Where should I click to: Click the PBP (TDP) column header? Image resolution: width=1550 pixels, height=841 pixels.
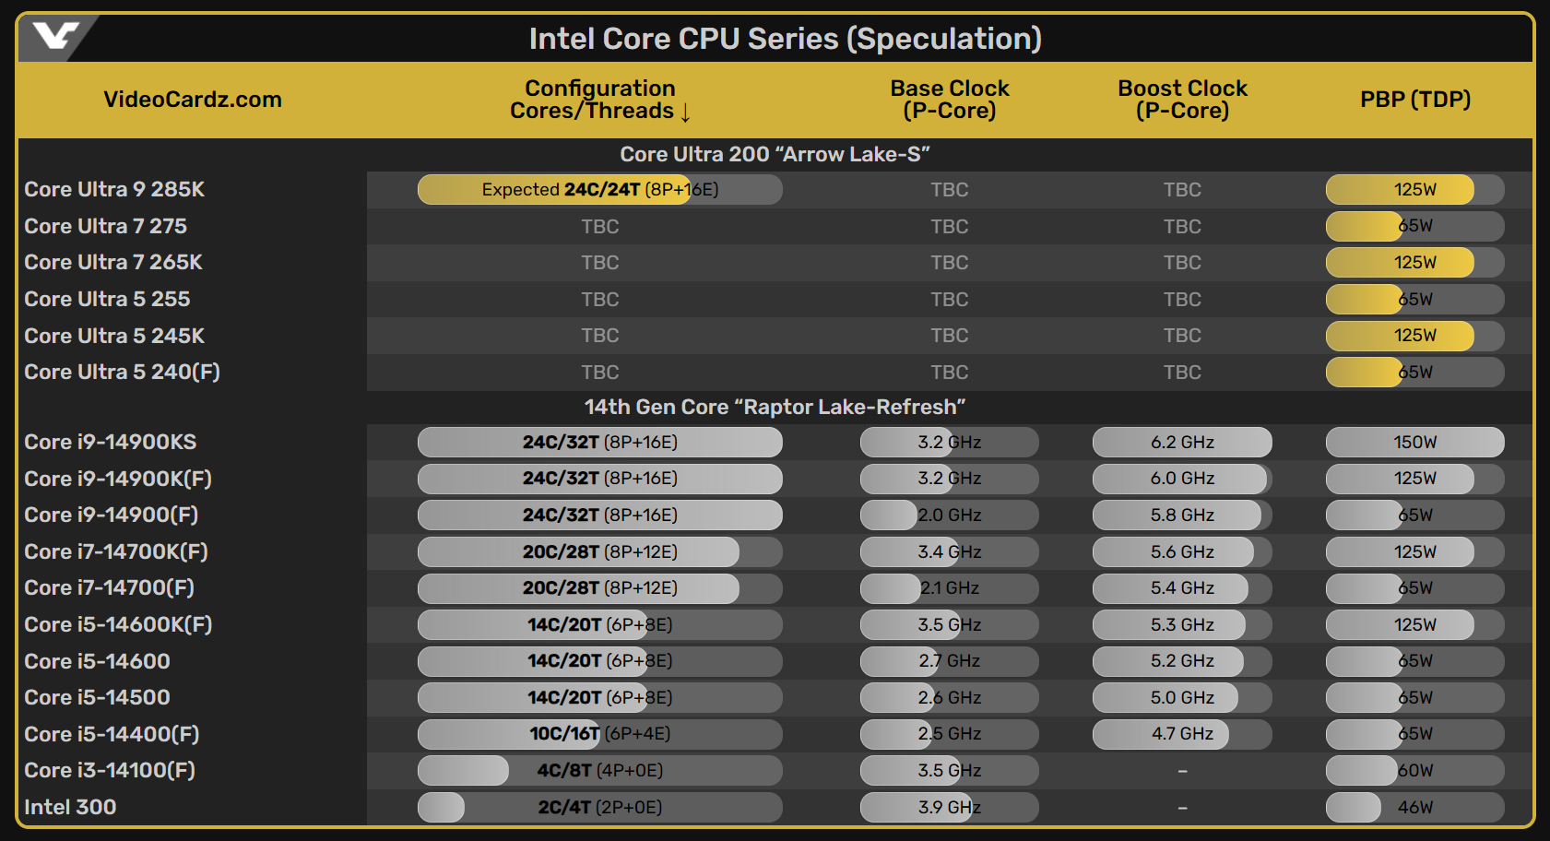pos(1415,100)
